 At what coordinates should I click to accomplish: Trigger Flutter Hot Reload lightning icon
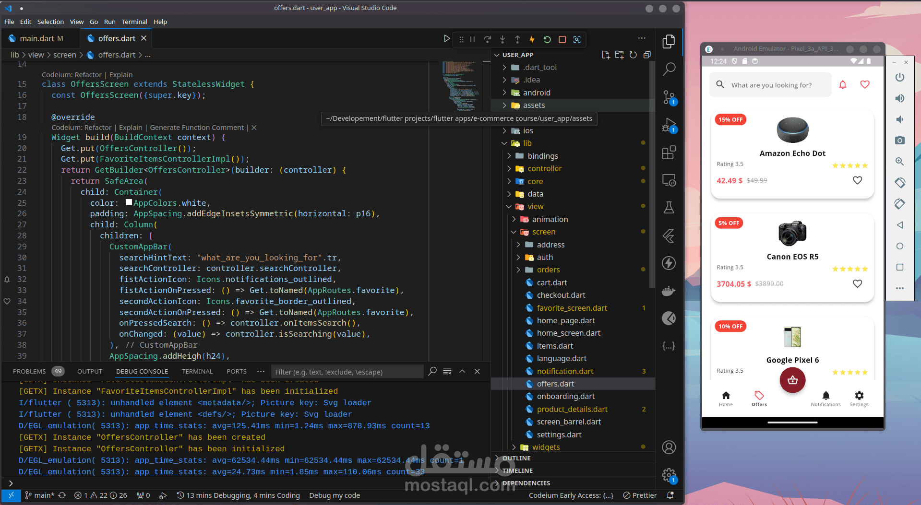tap(532, 39)
